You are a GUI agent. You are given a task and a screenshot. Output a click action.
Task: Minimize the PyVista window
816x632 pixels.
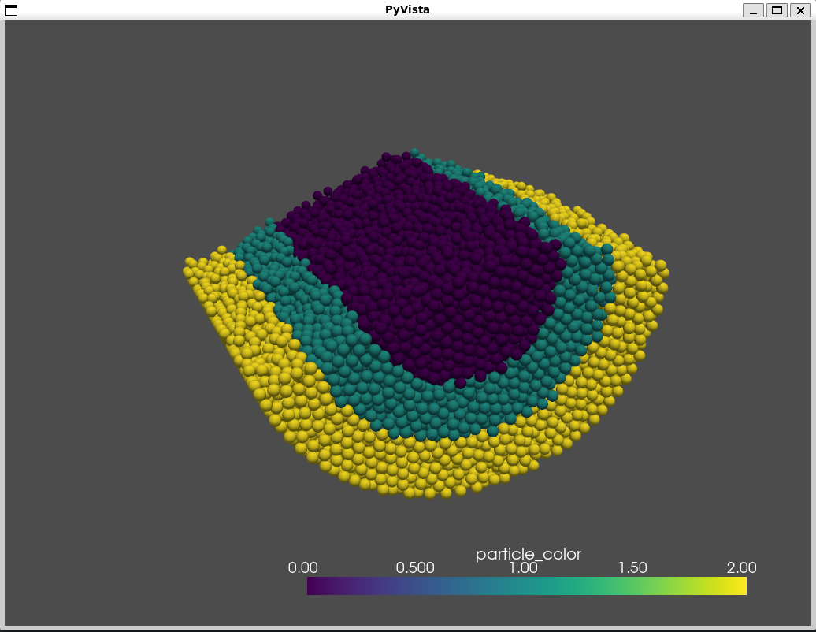coord(753,10)
